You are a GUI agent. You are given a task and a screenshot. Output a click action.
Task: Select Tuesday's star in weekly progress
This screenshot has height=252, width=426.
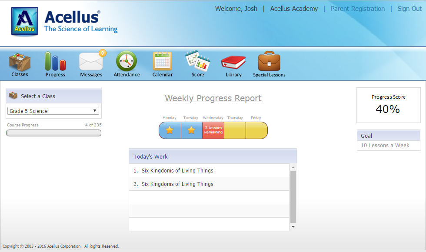pos(191,130)
